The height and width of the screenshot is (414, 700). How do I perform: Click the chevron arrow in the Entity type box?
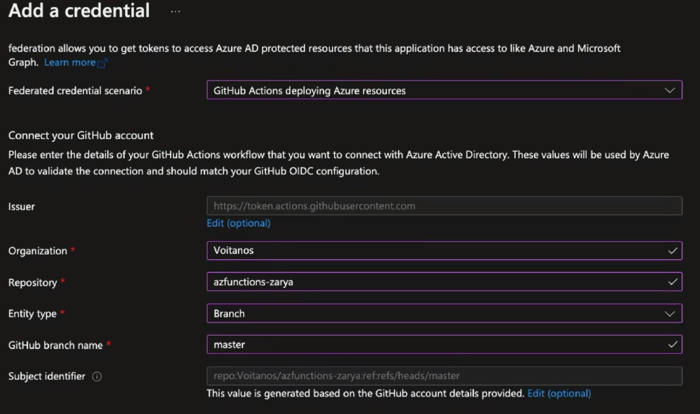tap(669, 313)
